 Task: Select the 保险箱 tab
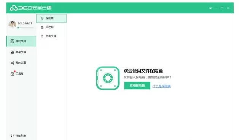coord(51,18)
